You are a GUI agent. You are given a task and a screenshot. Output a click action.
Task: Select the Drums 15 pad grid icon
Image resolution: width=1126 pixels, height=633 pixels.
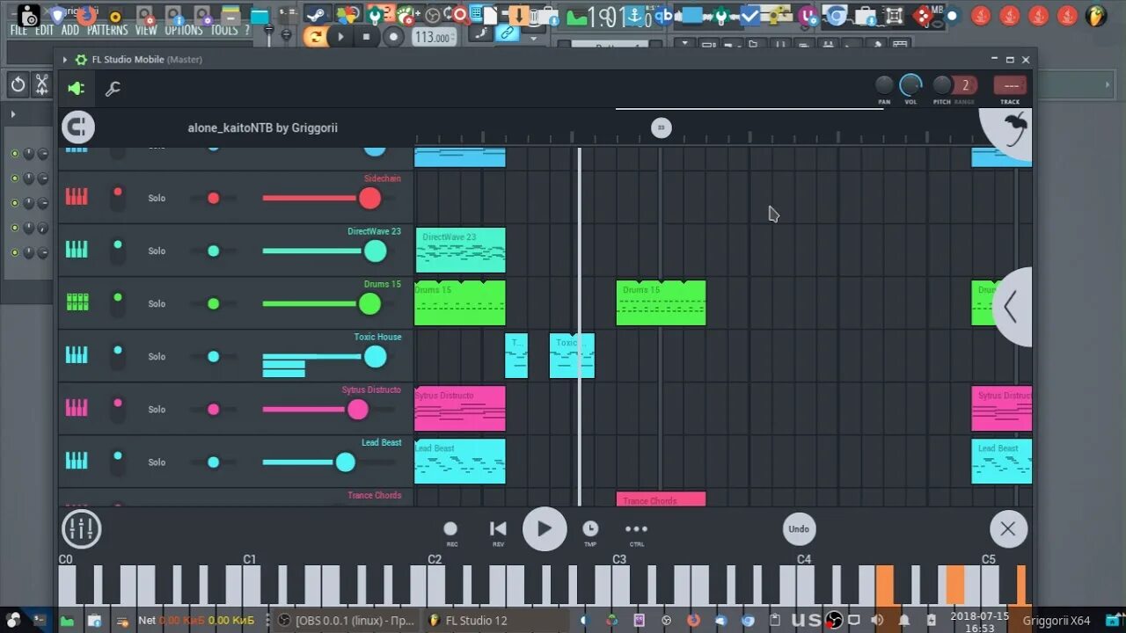(77, 302)
